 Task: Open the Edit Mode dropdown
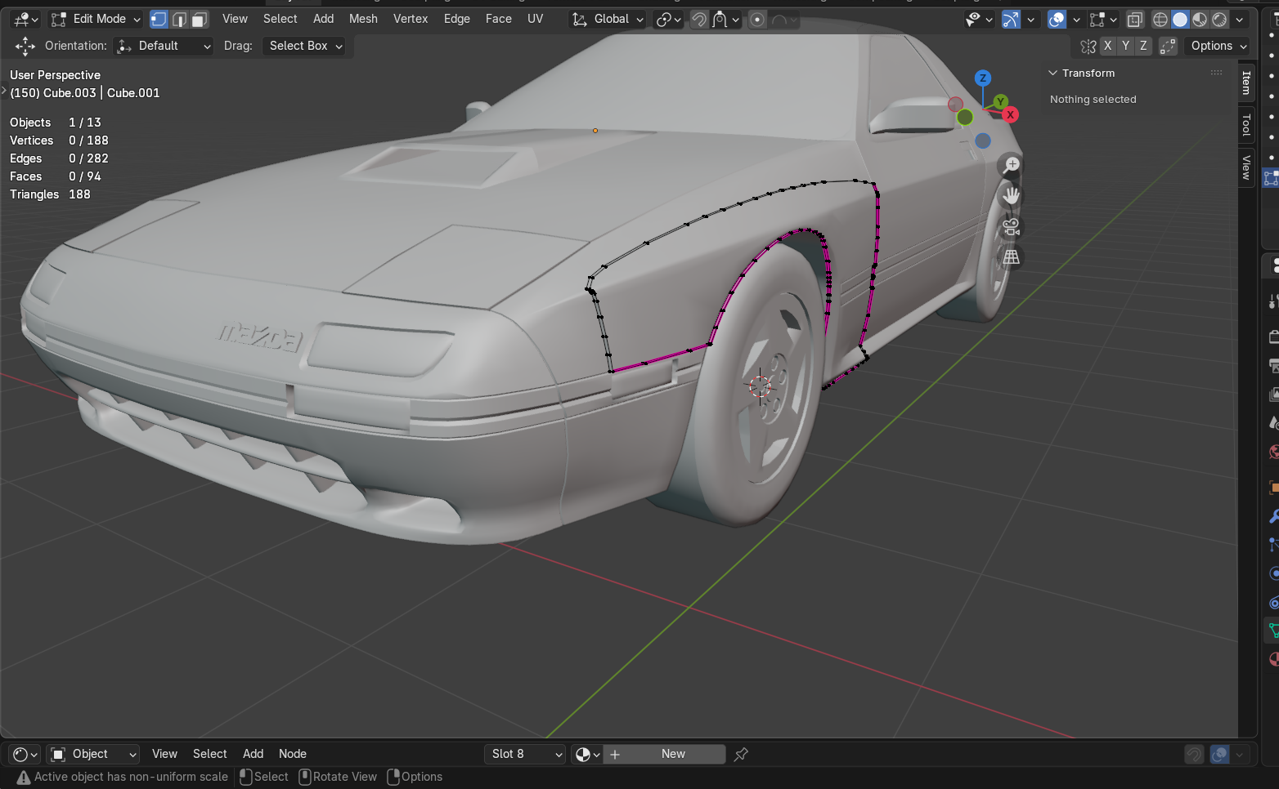tap(96, 19)
